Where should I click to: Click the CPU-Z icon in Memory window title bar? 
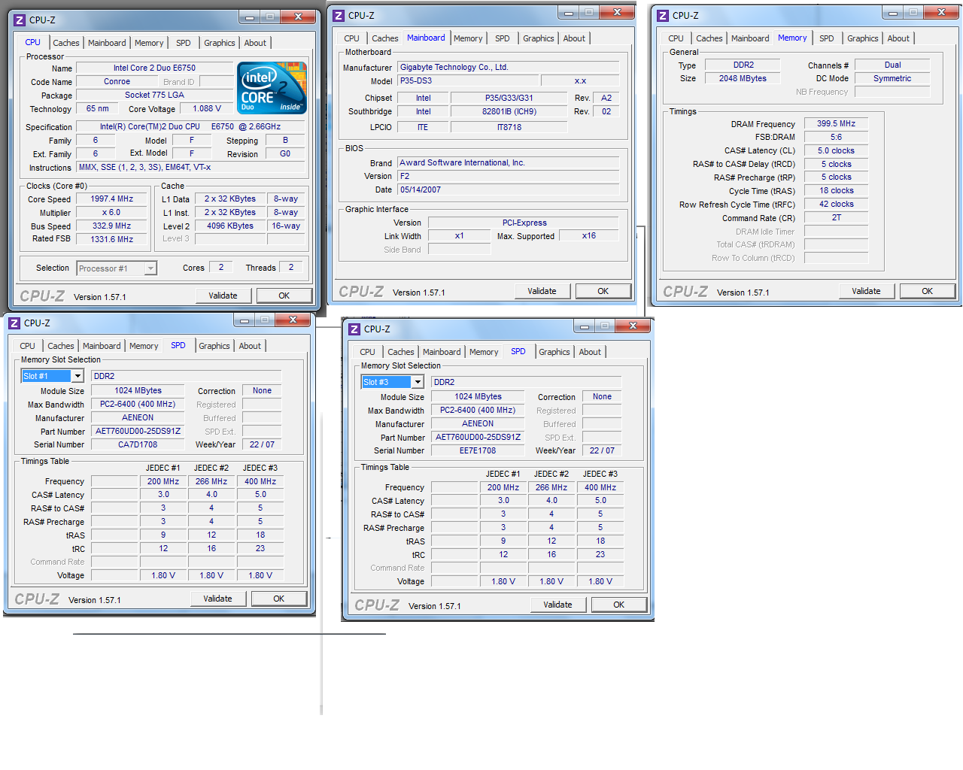pyautogui.click(x=663, y=16)
